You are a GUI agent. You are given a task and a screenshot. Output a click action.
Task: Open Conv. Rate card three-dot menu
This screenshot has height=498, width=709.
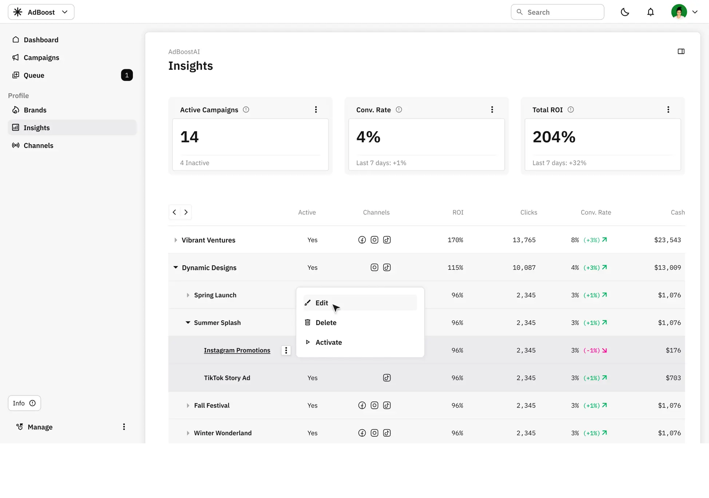coord(492,110)
